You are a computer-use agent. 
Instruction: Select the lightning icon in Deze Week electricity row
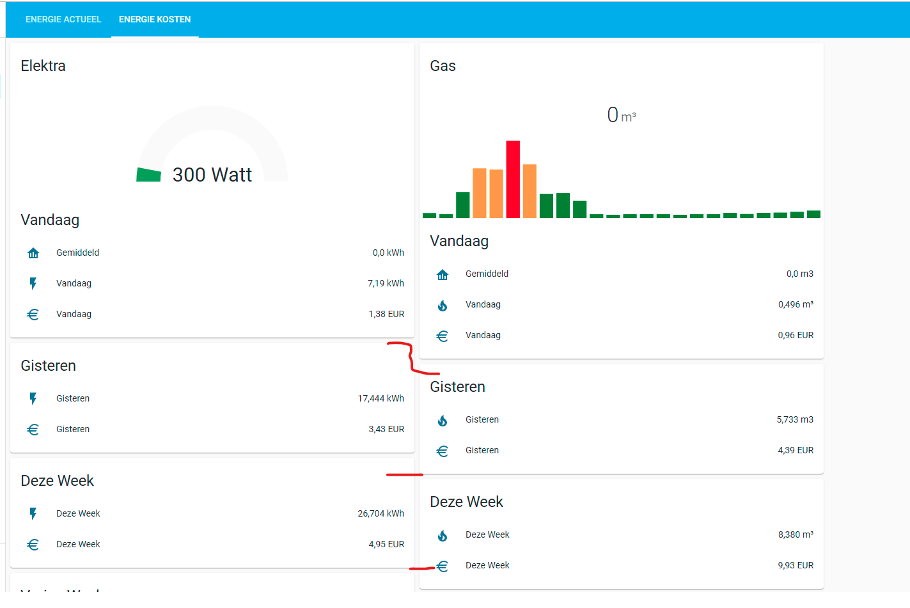click(33, 513)
